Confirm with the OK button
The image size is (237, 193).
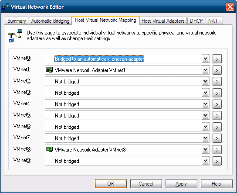(x=111, y=183)
